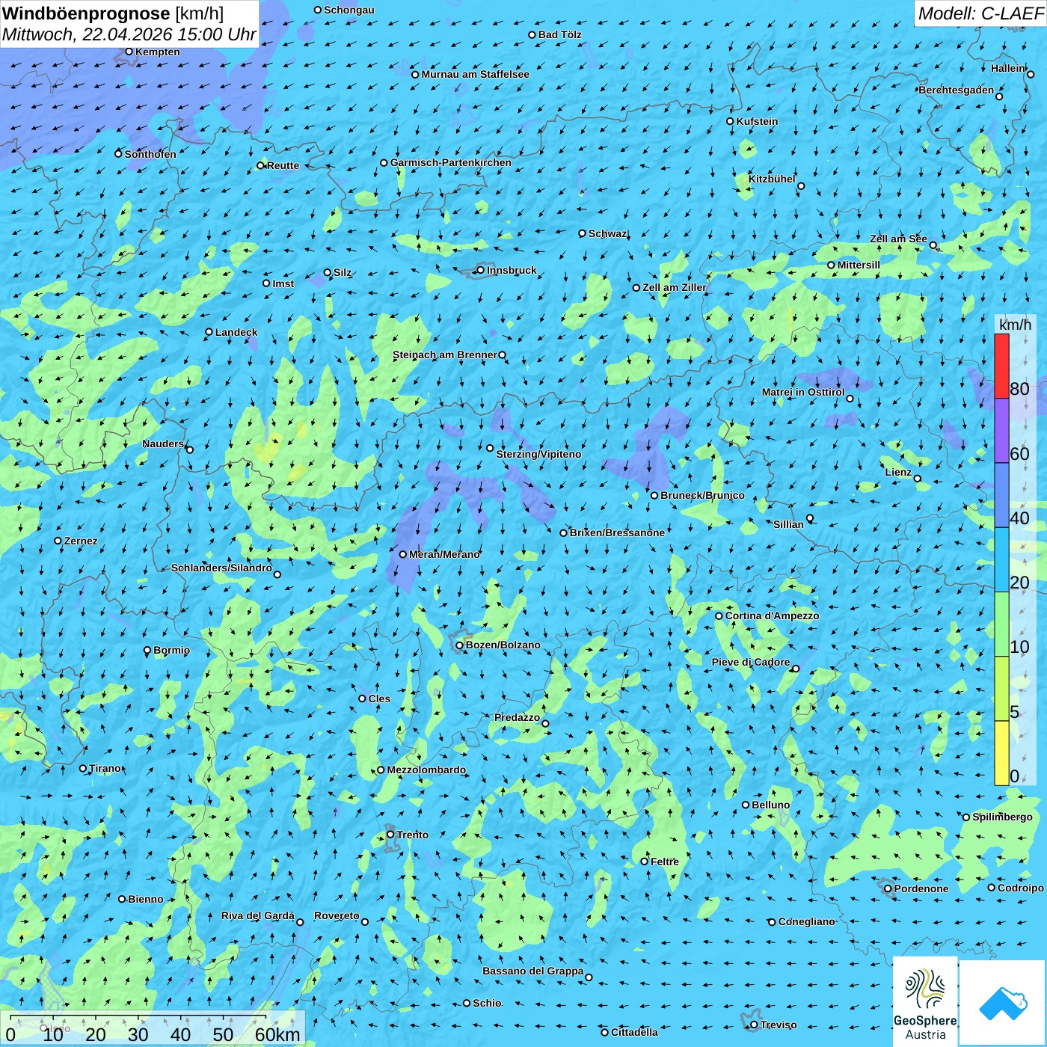Click the Trento city marker
Image resolution: width=1047 pixels, height=1047 pixels.
pyautogui.click(x=390, y=835)
